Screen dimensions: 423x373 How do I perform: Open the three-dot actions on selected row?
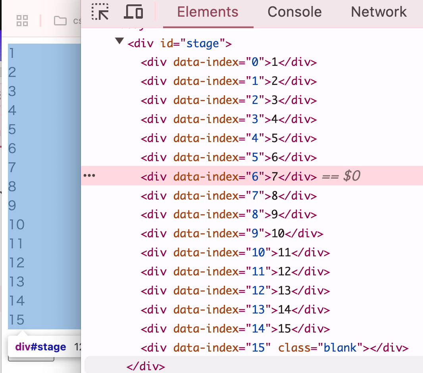(89, 175)
